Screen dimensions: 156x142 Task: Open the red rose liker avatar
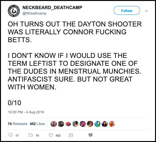[68, 124]
